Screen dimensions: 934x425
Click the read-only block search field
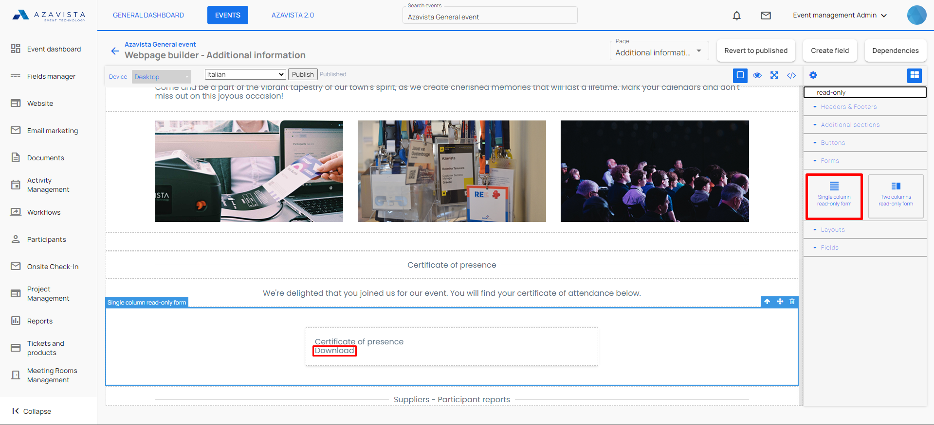(x=865, y=92)
